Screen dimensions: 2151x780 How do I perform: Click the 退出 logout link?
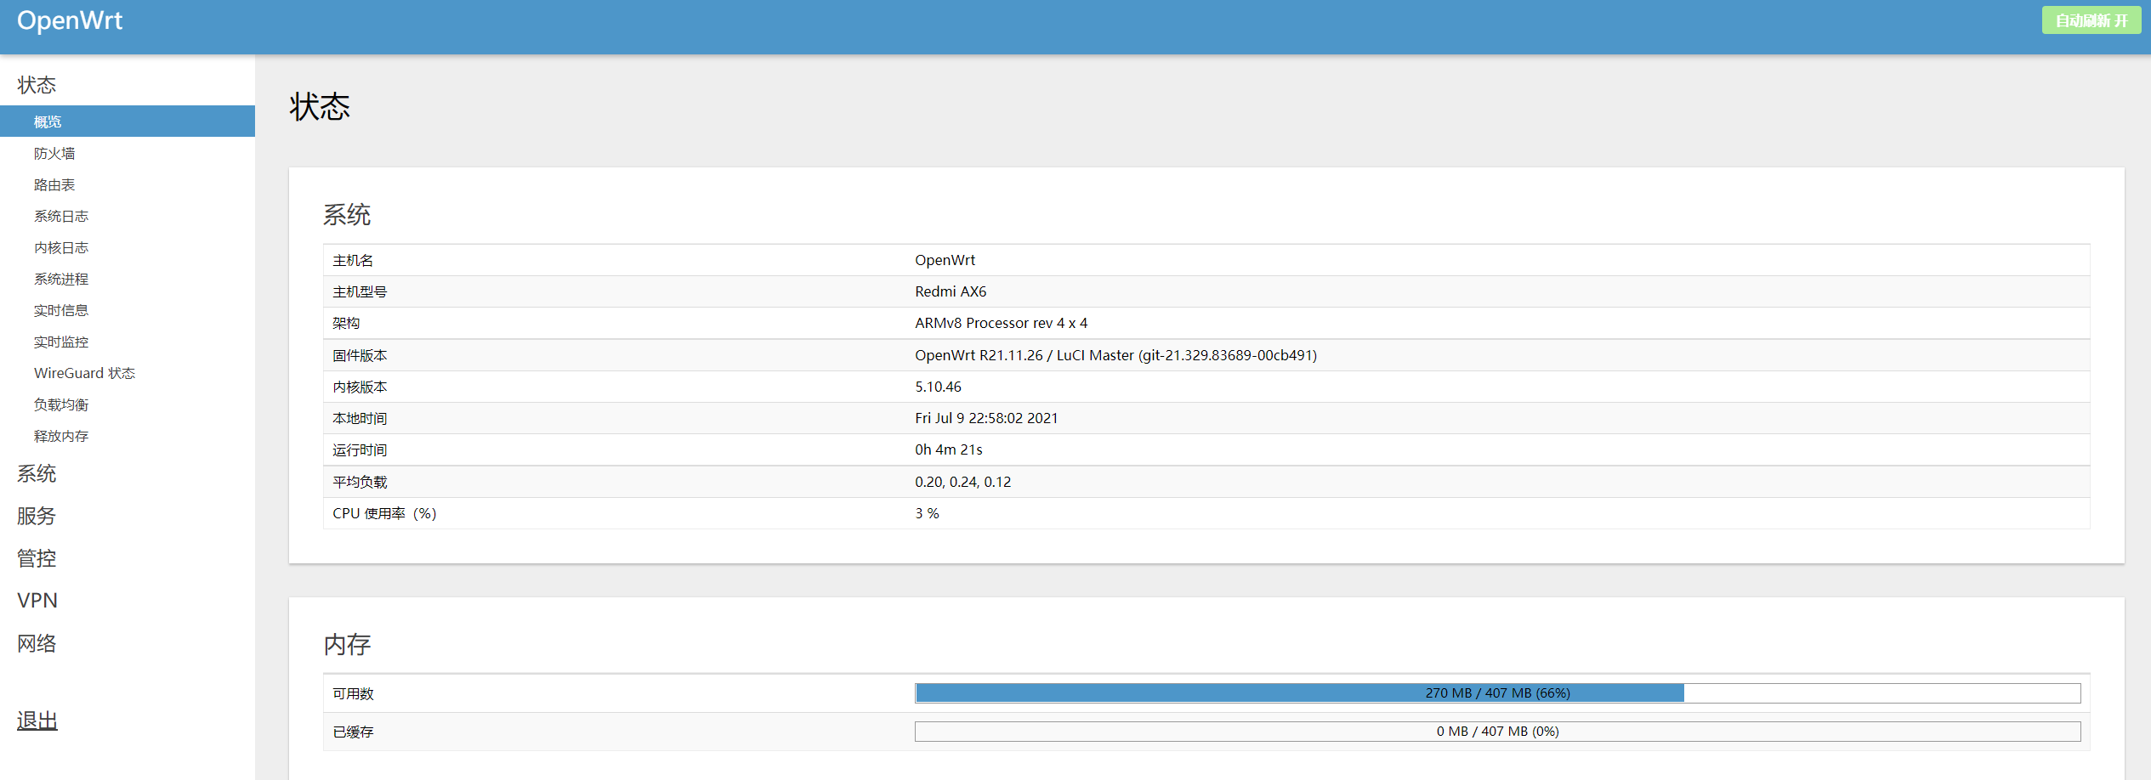pyautogui.click(x=37, y=721)
